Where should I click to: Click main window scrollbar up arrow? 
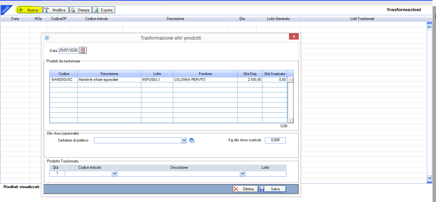(x=429, y=27)
